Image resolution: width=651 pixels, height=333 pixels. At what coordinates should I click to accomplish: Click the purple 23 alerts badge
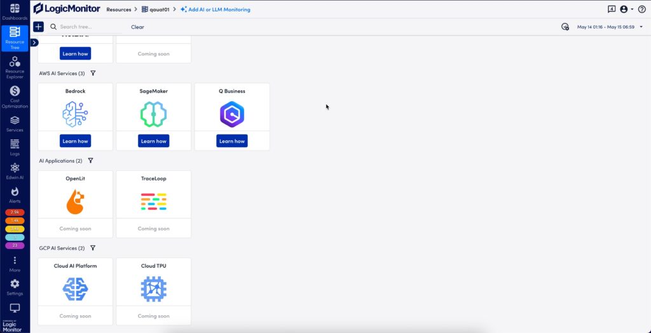coord(15,245)
